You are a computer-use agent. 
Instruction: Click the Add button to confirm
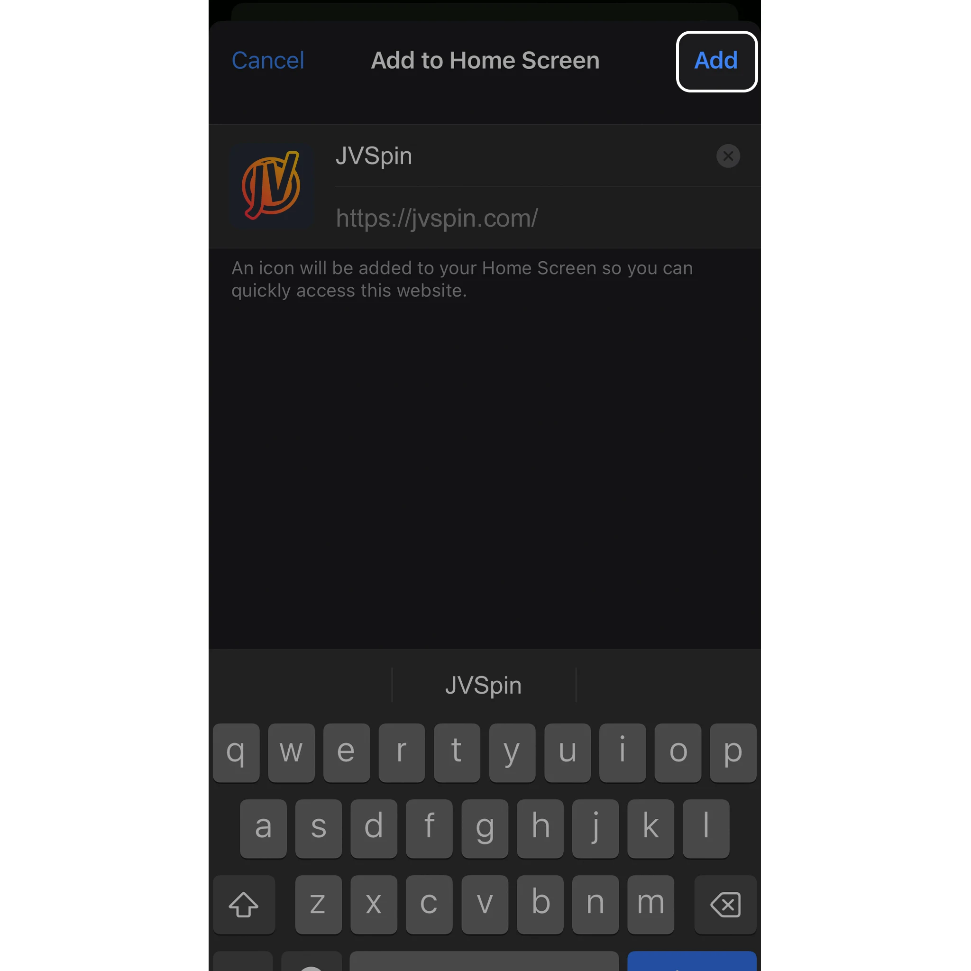717,60
